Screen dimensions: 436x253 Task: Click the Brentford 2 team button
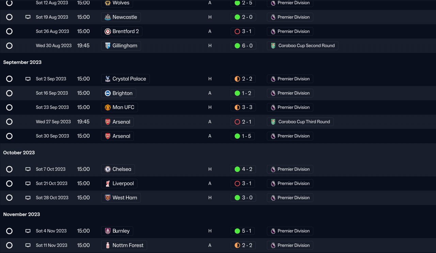tap(122, 31)
